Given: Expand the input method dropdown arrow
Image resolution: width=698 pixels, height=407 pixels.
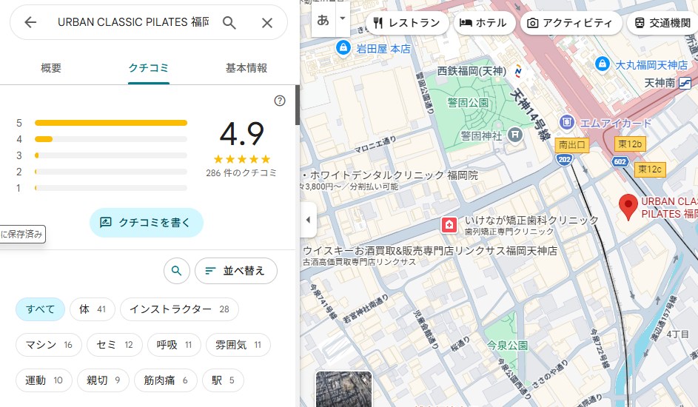Looking at the screenshot, I should point(342,18).
